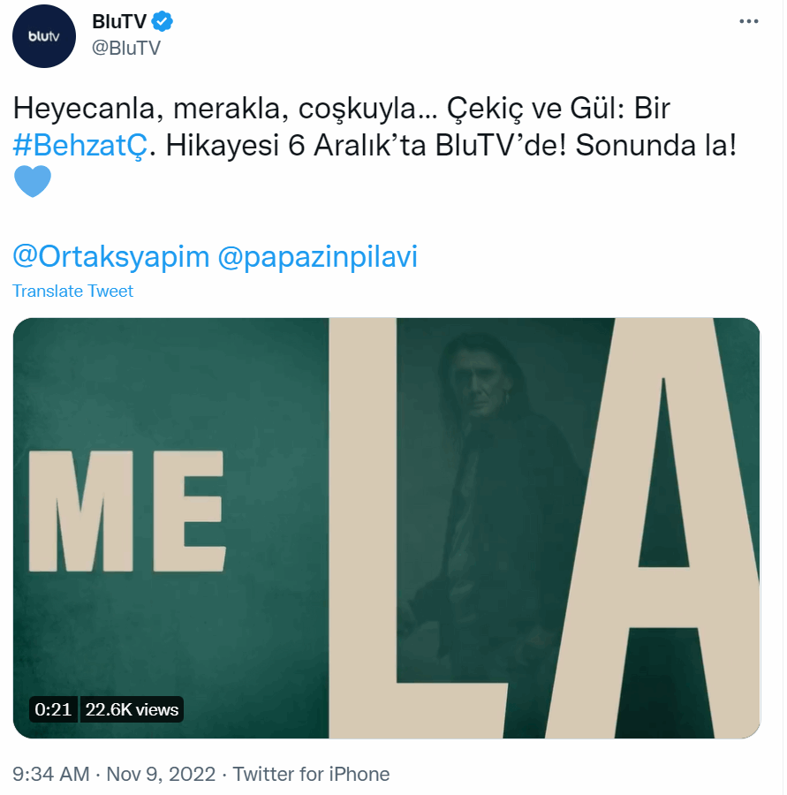The height and width of the screenshot is (795, 787).
Task: Click the ME text in the video
Action: 127,511
